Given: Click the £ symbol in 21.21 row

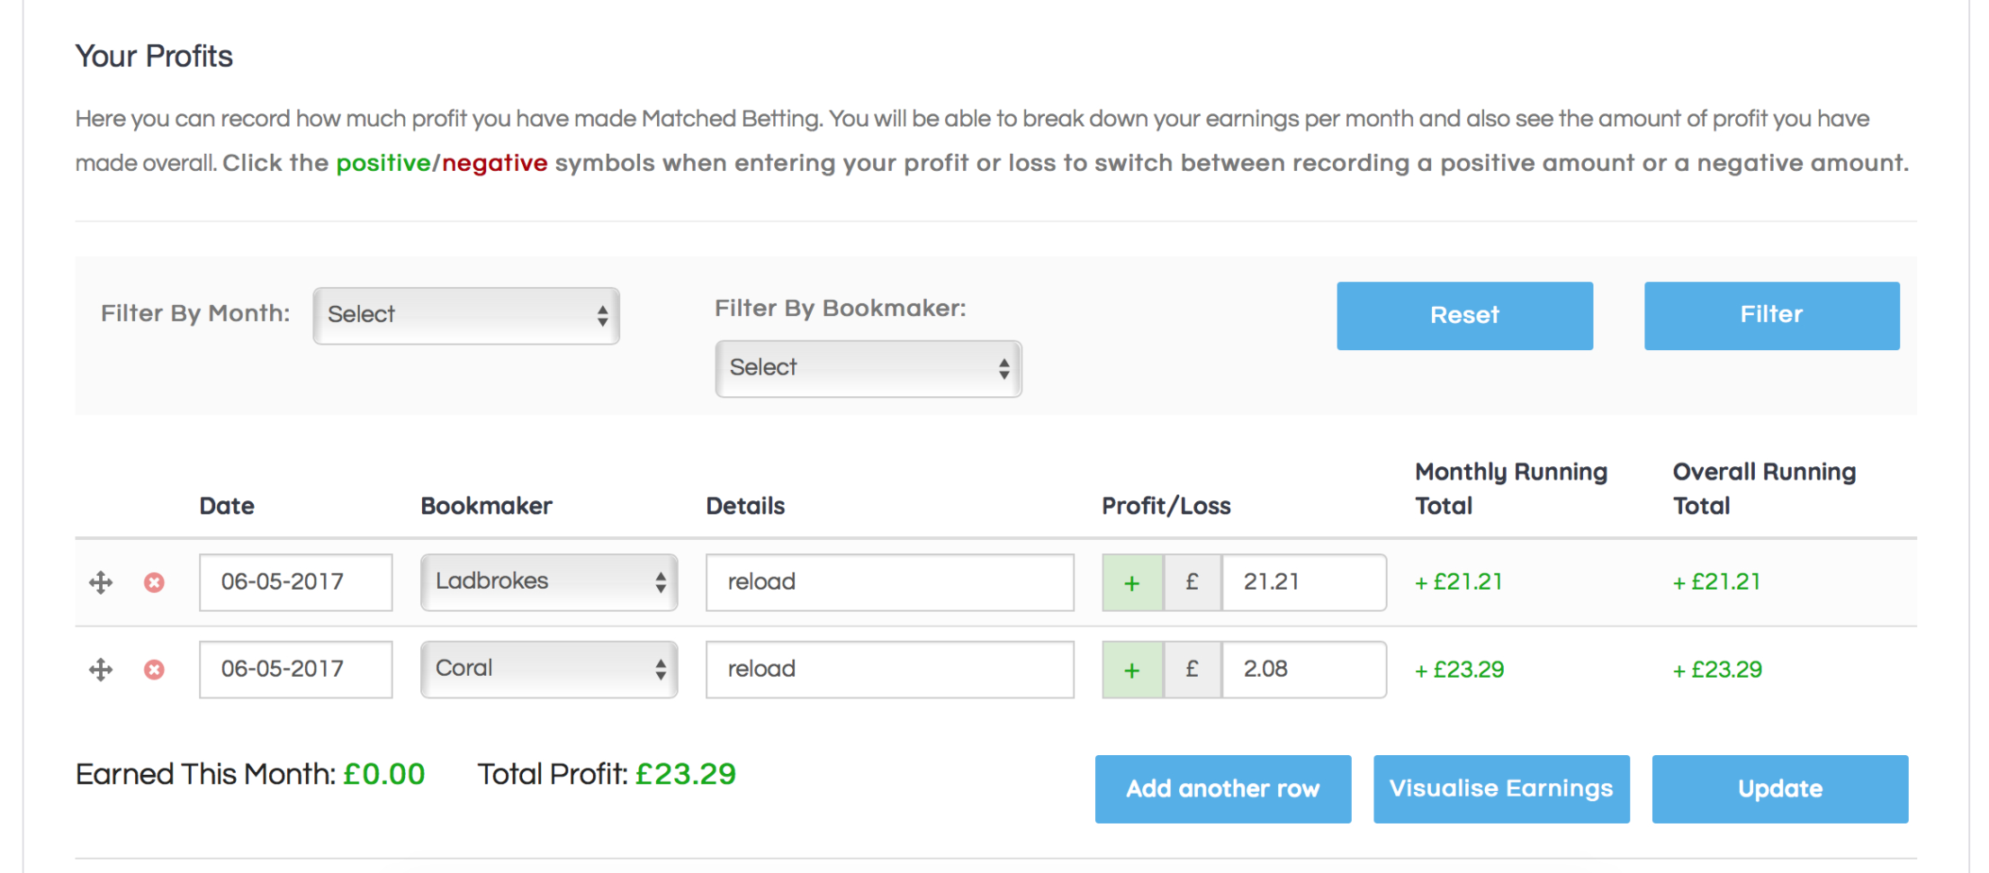Looking at the screenshot, I should tap(1192, 582).
